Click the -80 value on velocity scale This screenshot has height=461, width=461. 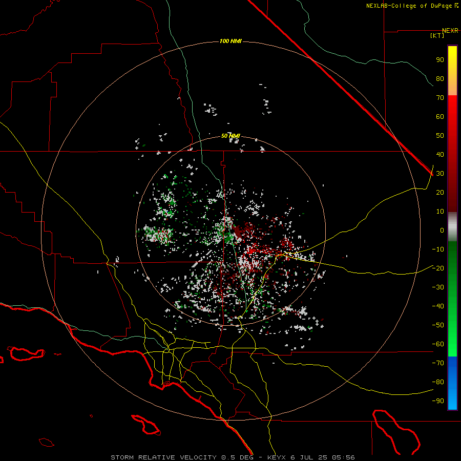(438, 382)
